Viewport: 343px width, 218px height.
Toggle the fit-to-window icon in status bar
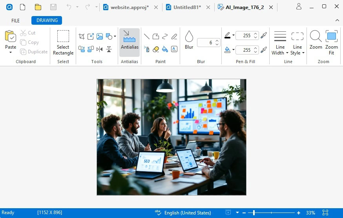(x=325, y=213)
